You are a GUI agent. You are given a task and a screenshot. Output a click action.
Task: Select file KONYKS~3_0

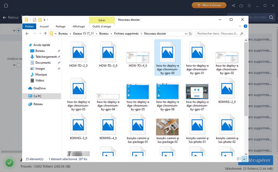tap(79, 127)
